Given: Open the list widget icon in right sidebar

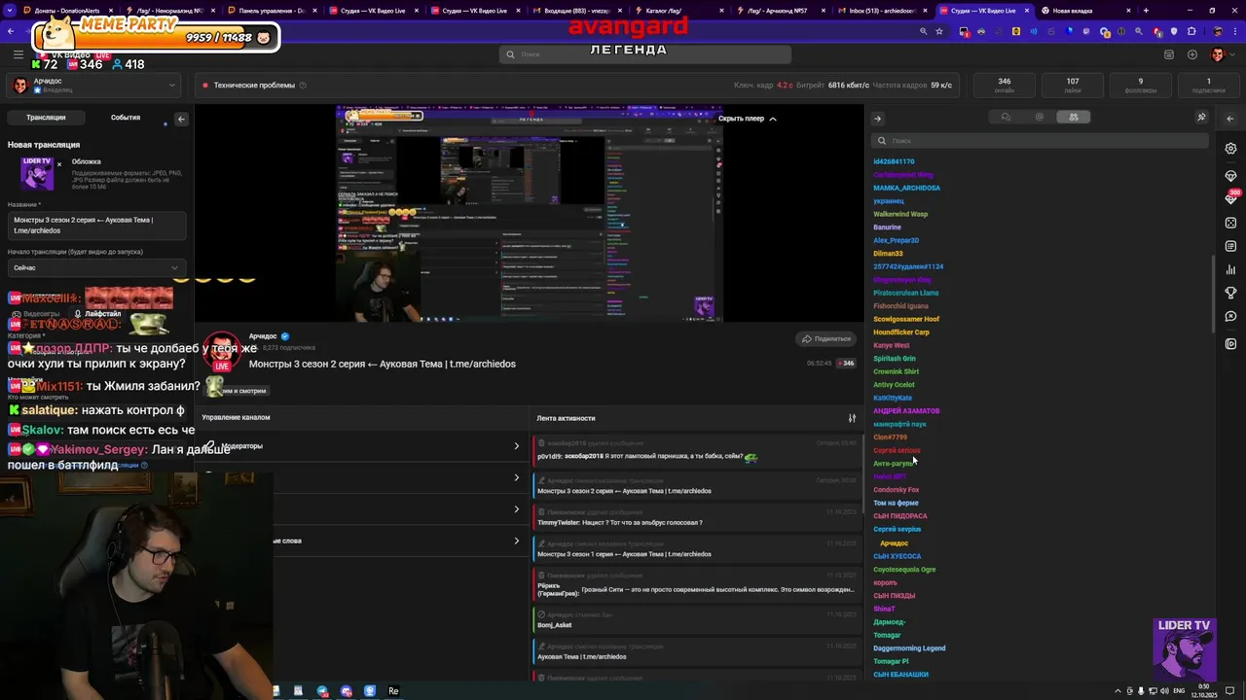Looking at the screenshot, I should coord(1230,246).
